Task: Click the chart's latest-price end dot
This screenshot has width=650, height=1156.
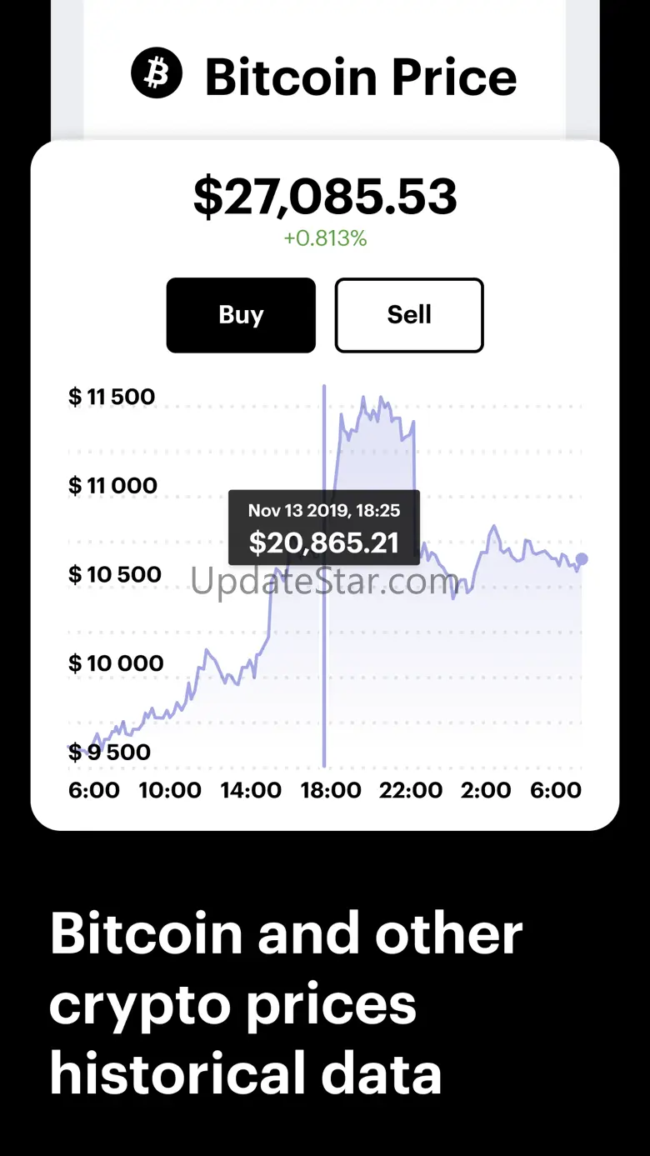Action: point(582,559)
